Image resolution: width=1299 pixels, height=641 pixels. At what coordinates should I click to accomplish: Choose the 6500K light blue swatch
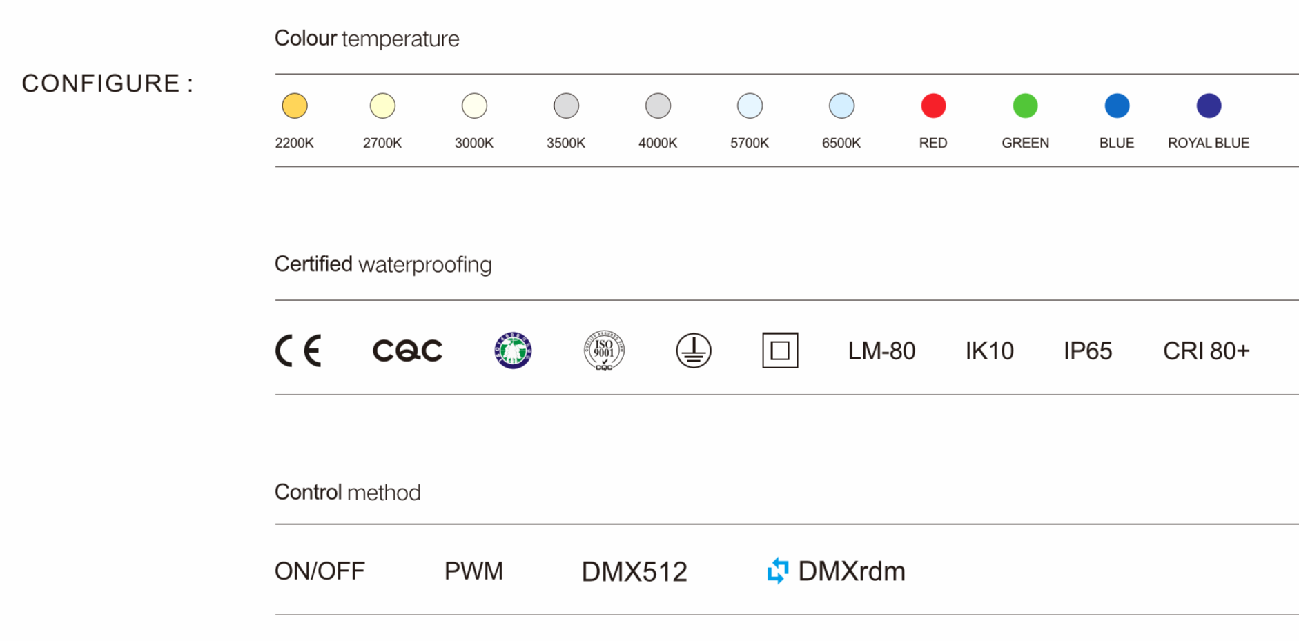[x=841, y=106]
